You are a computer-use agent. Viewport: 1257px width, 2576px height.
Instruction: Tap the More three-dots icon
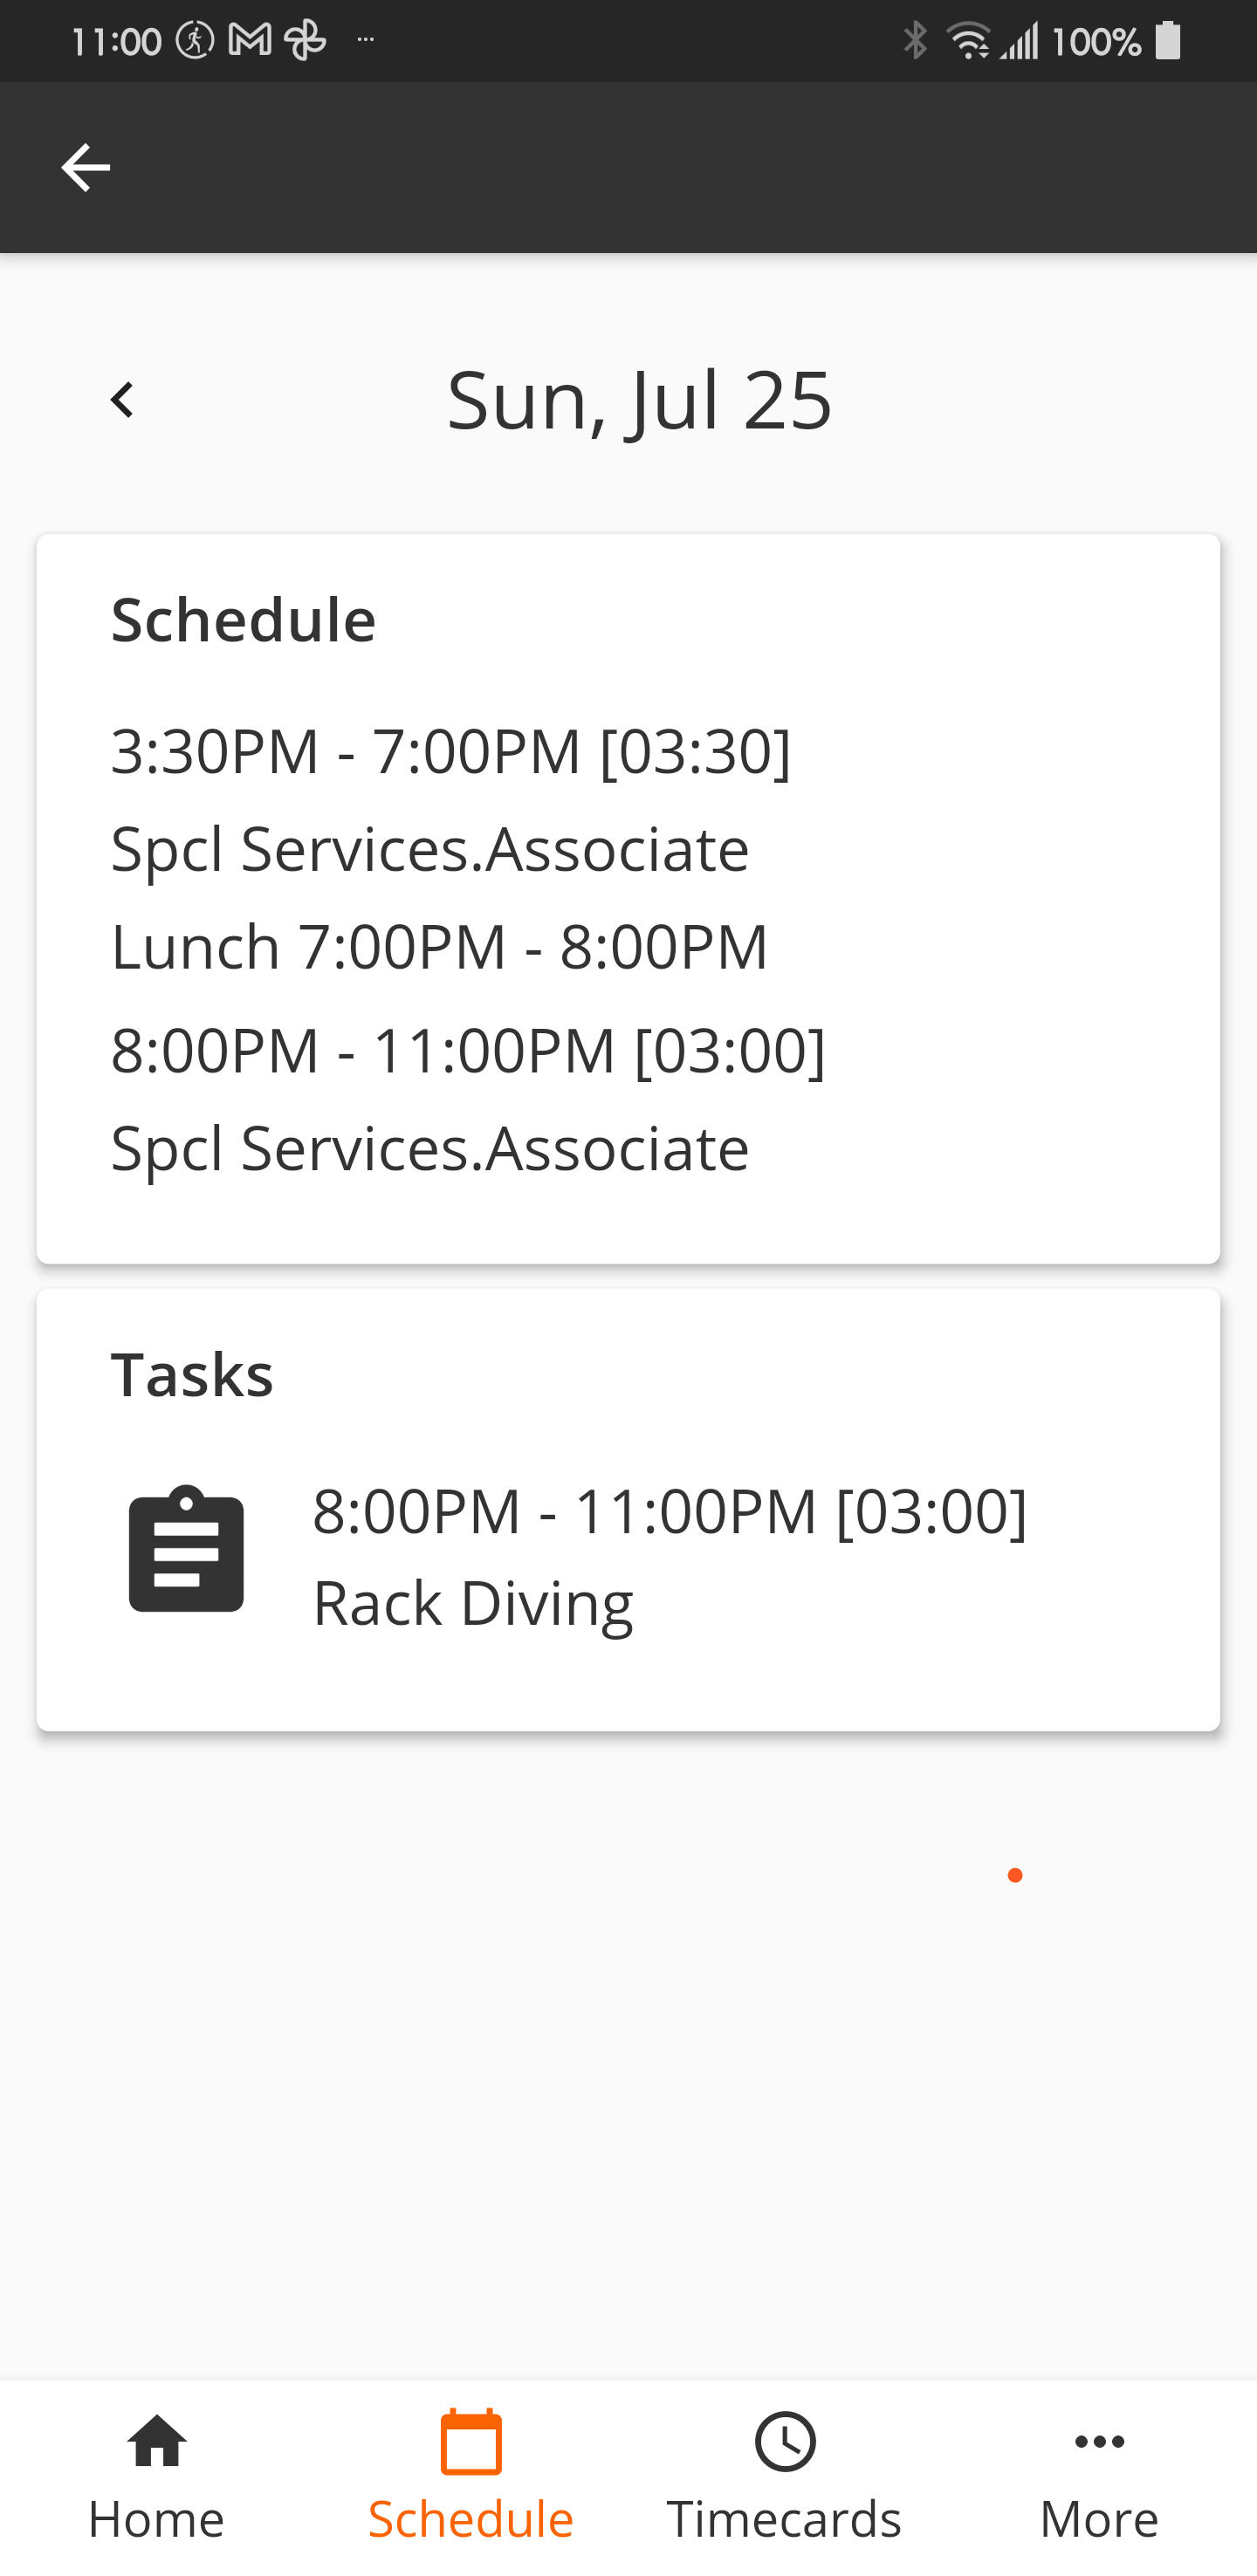pyautogui.click(x=1098, y=2442)
